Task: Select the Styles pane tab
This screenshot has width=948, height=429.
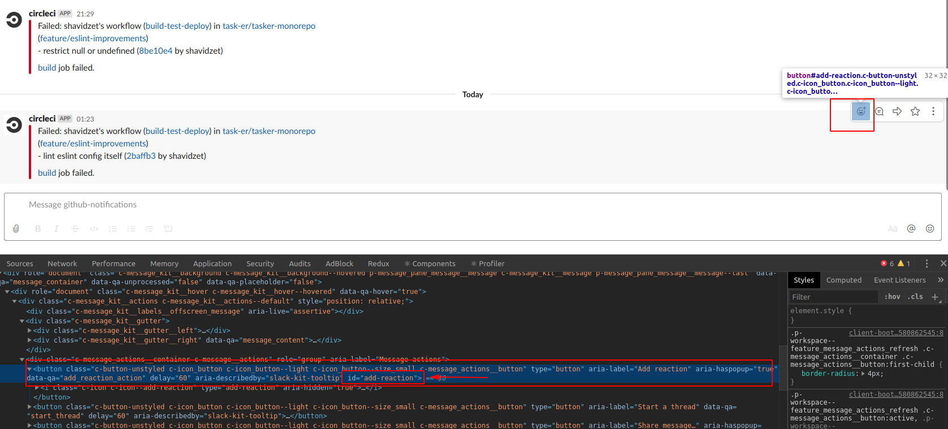Action: coord(804,280)
